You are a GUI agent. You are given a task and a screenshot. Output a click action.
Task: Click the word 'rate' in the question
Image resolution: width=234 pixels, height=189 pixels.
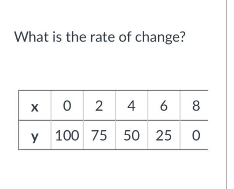[103, 37]
